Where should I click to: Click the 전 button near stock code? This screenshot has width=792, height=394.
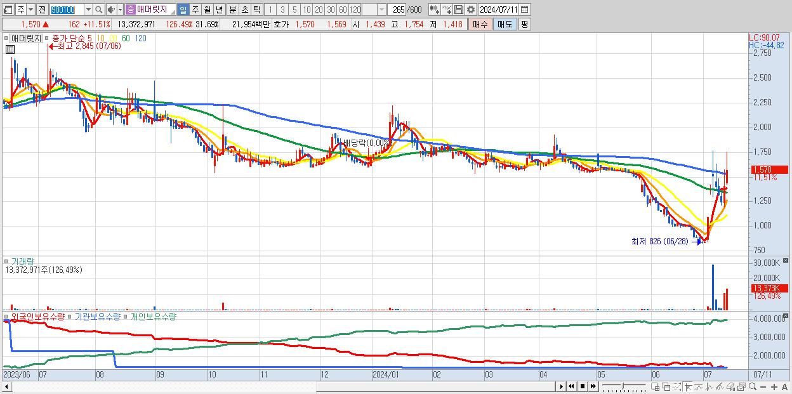[x=42, y=10]
